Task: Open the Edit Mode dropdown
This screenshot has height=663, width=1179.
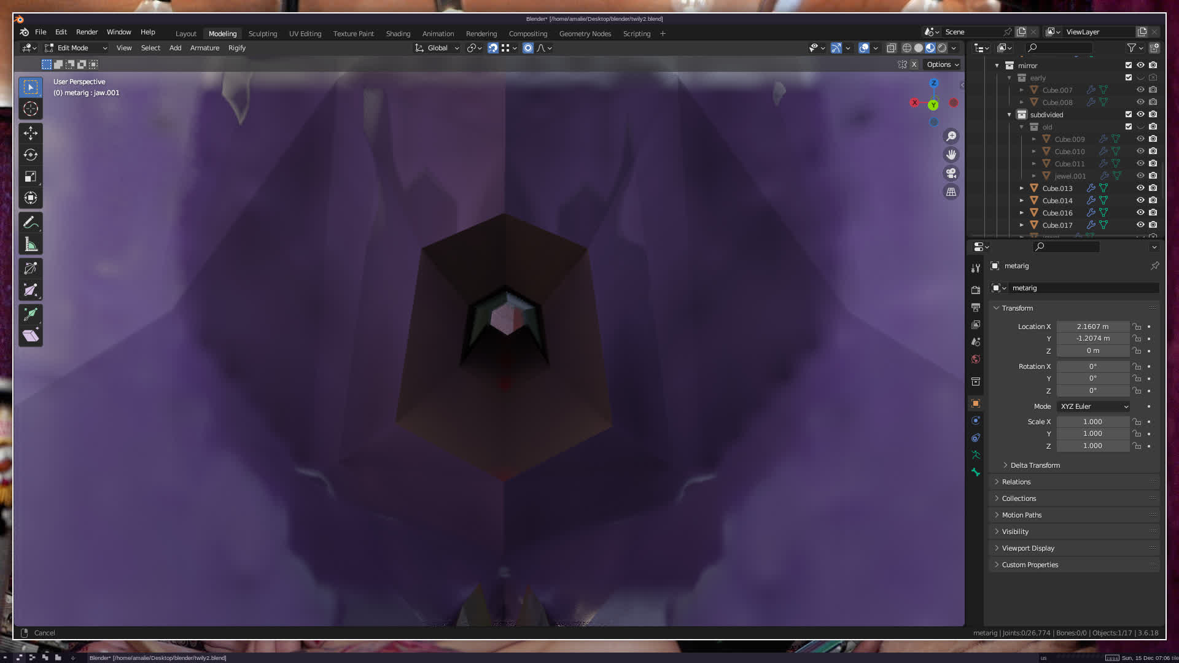Action: [76, 48]
